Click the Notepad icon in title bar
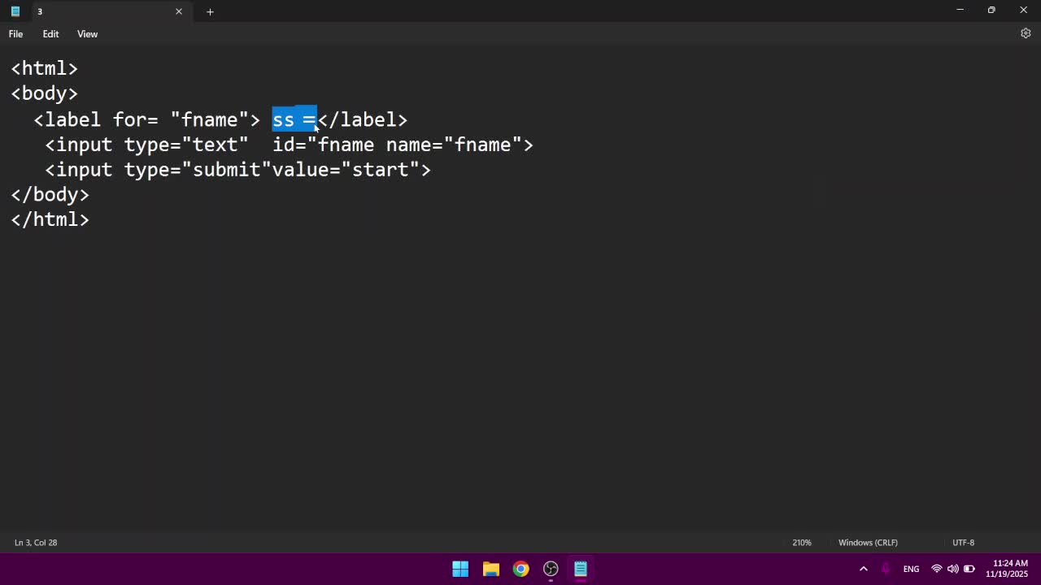 [15, 11]
